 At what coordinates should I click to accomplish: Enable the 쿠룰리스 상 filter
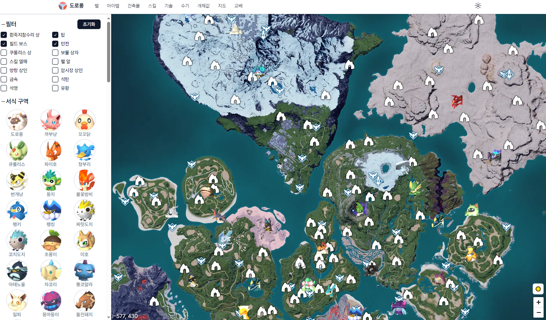coord(4,53)
